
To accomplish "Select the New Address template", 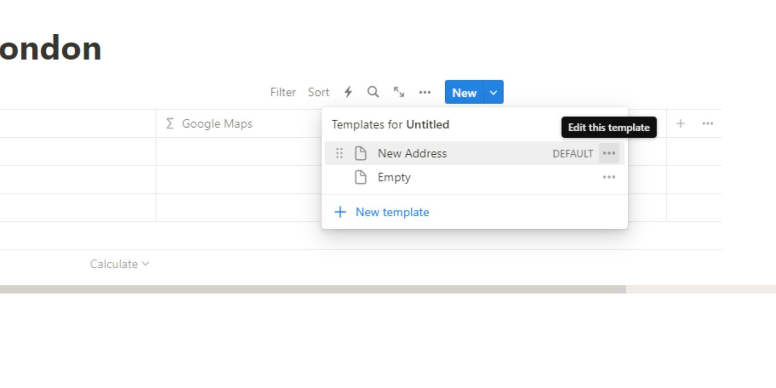I will click(412, 153).
